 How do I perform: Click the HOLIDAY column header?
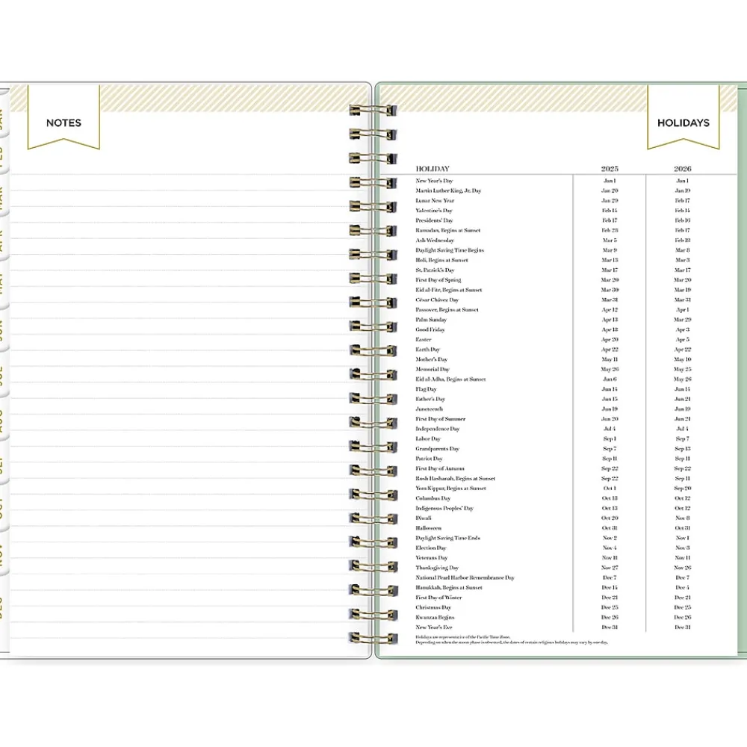tap(433, 169)
